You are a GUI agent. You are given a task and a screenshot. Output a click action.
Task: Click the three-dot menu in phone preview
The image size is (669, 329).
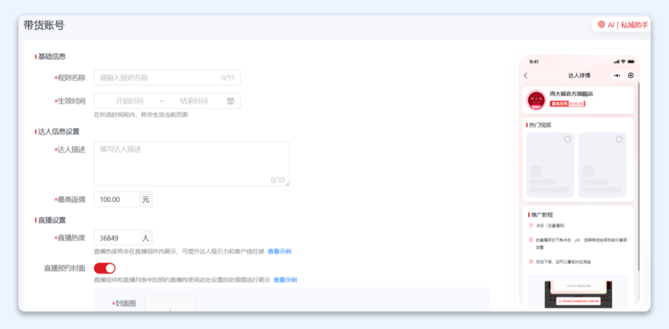click(x=617, y=75)
